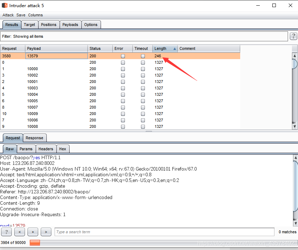The image size is (298, 250).
Task: Toggle Timeout checkbox for payload 10005
Action: coord(143,101)
